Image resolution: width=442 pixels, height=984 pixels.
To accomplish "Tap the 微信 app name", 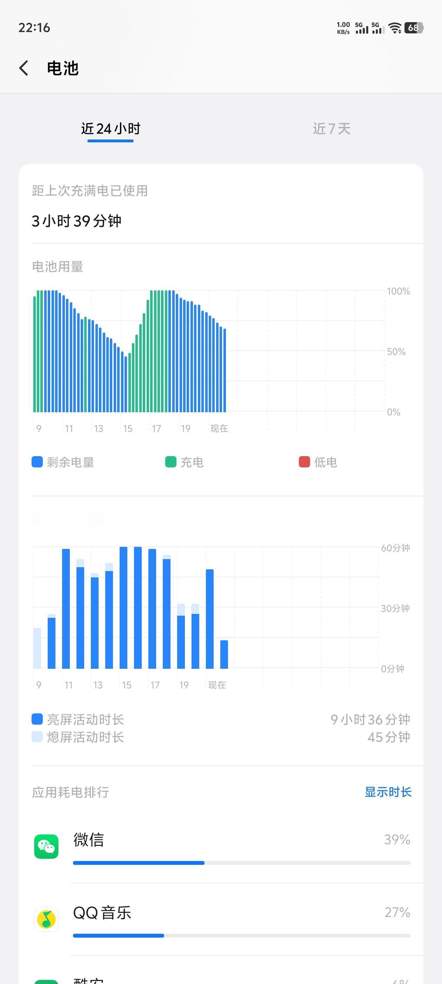I will click(x=88, y=839).
